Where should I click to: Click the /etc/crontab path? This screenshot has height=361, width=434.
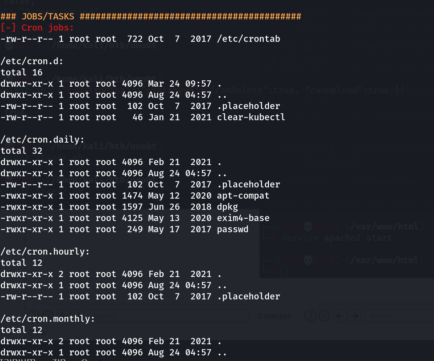[x=249, y=39]
